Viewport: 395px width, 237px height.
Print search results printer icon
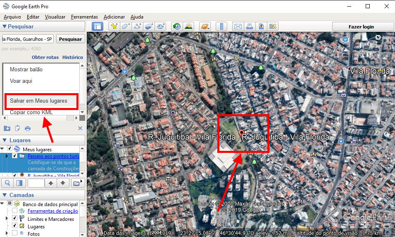coord(27,129)
